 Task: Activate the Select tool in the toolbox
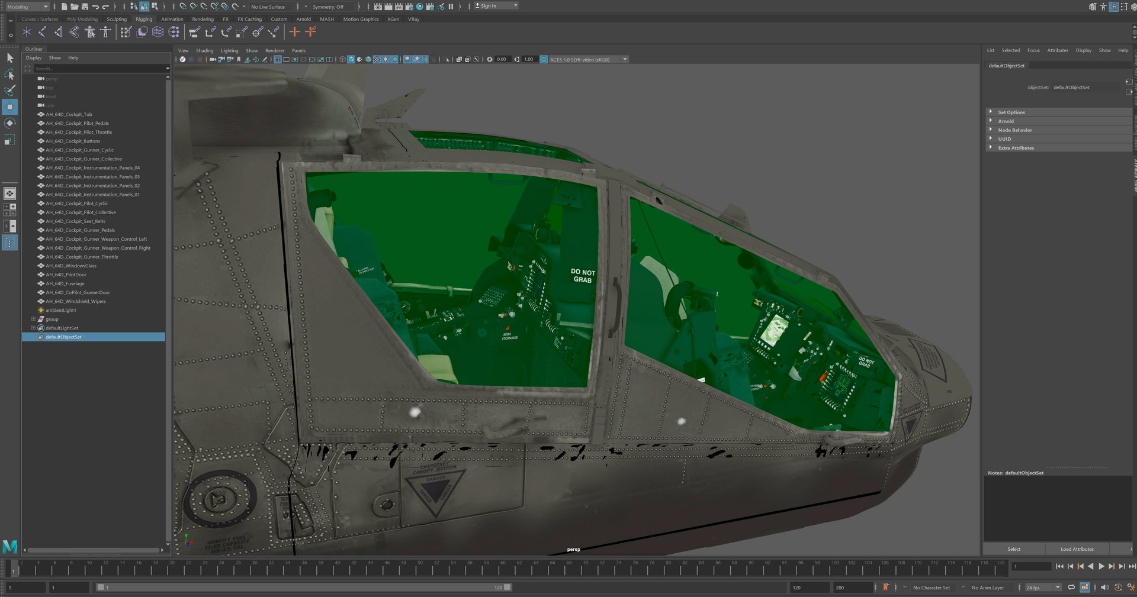(9, 58)
